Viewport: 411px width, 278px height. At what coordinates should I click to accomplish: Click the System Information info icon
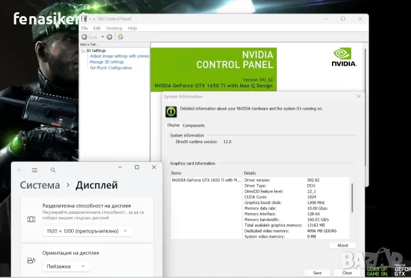pyautogui.click(x=171, y=112)
